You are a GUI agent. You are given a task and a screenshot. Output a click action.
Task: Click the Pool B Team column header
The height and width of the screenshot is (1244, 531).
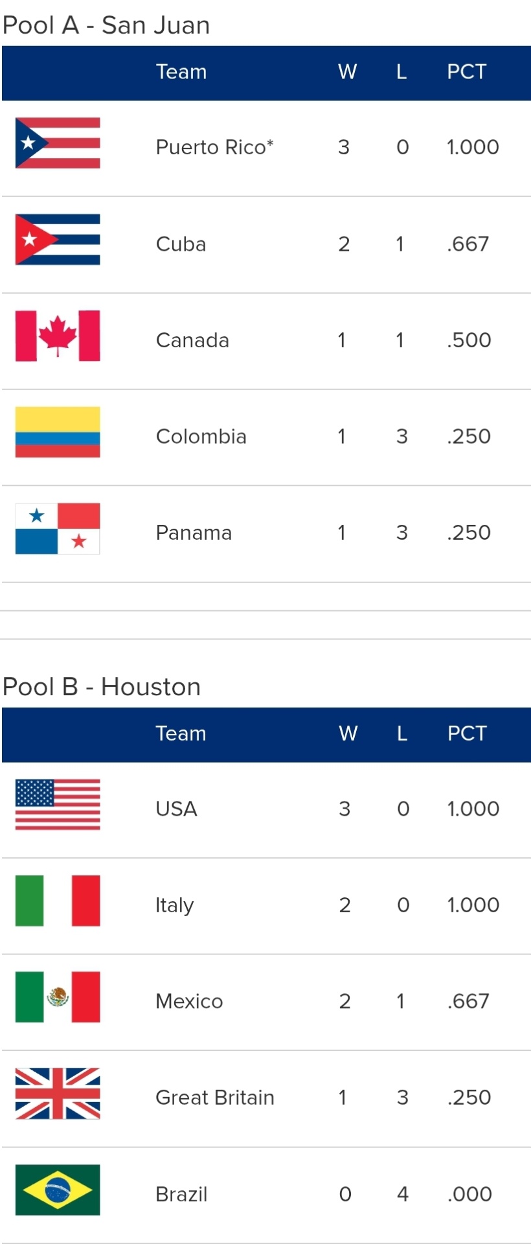(x=181, y=733)
